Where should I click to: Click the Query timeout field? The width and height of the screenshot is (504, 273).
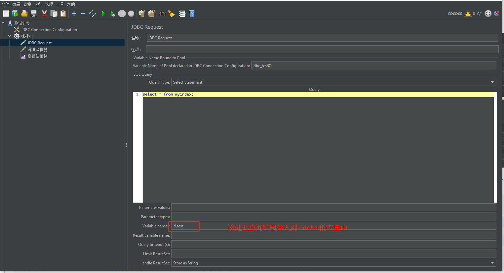[334, 245]
